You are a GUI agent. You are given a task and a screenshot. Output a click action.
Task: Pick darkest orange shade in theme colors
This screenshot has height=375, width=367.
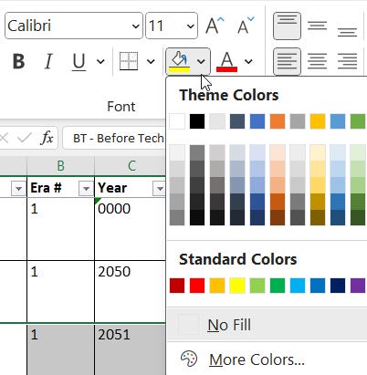[x=278, y=217]
